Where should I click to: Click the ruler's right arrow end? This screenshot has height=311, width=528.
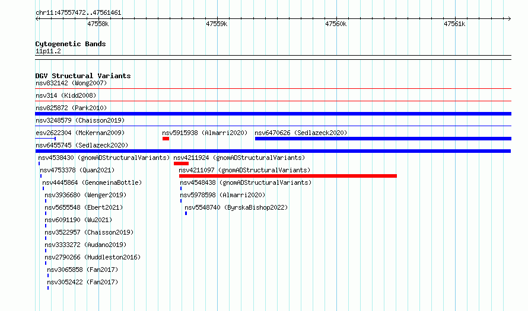coord(510,19)
